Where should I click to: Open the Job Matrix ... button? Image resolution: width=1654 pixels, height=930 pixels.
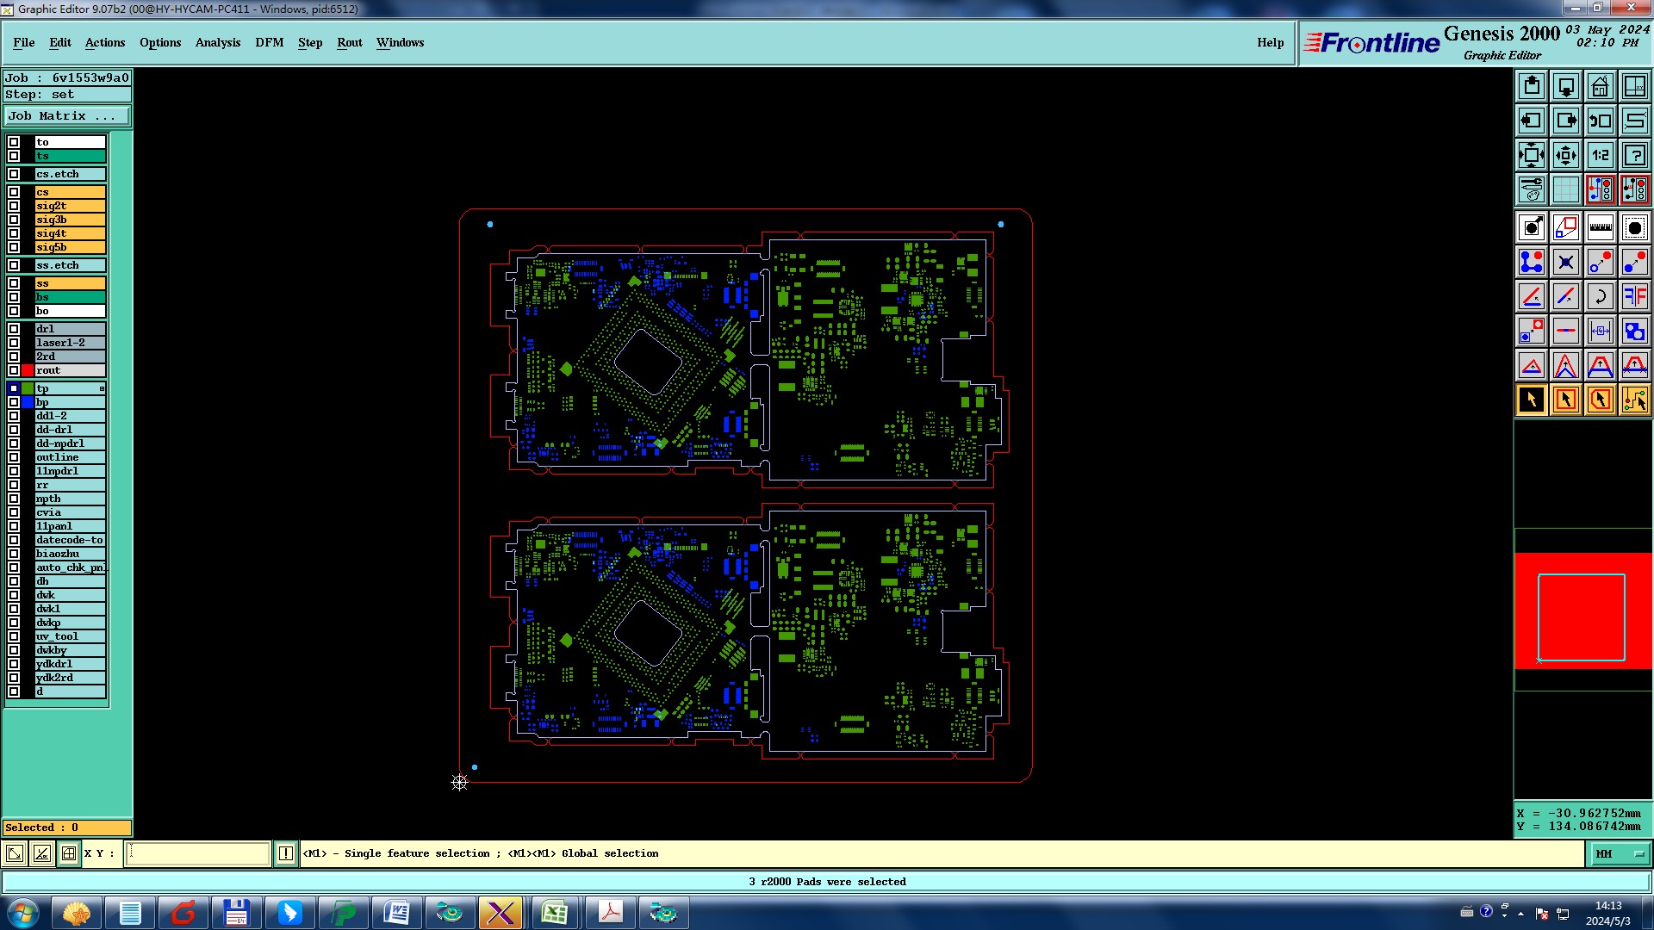click(x=66, y=115)
